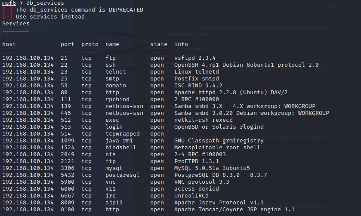Click the bindshell service name
Screen dimensions: 361x216
[x=121, y=148]
